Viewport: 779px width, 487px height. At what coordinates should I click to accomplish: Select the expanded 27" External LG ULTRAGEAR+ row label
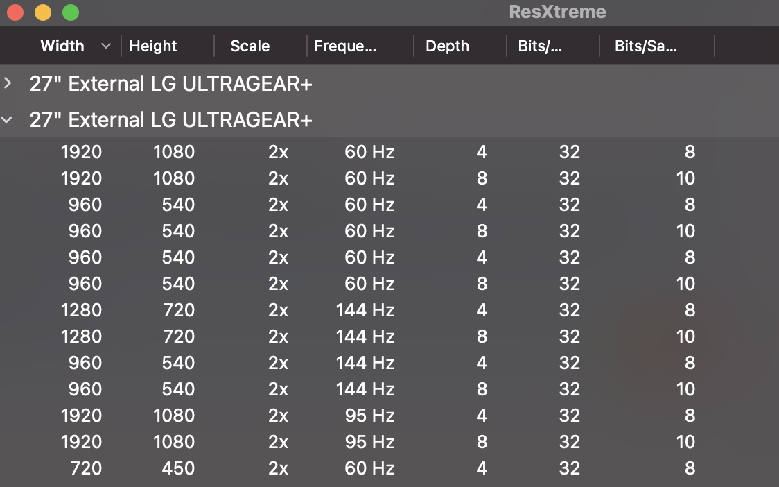click(x=170, y=120)
